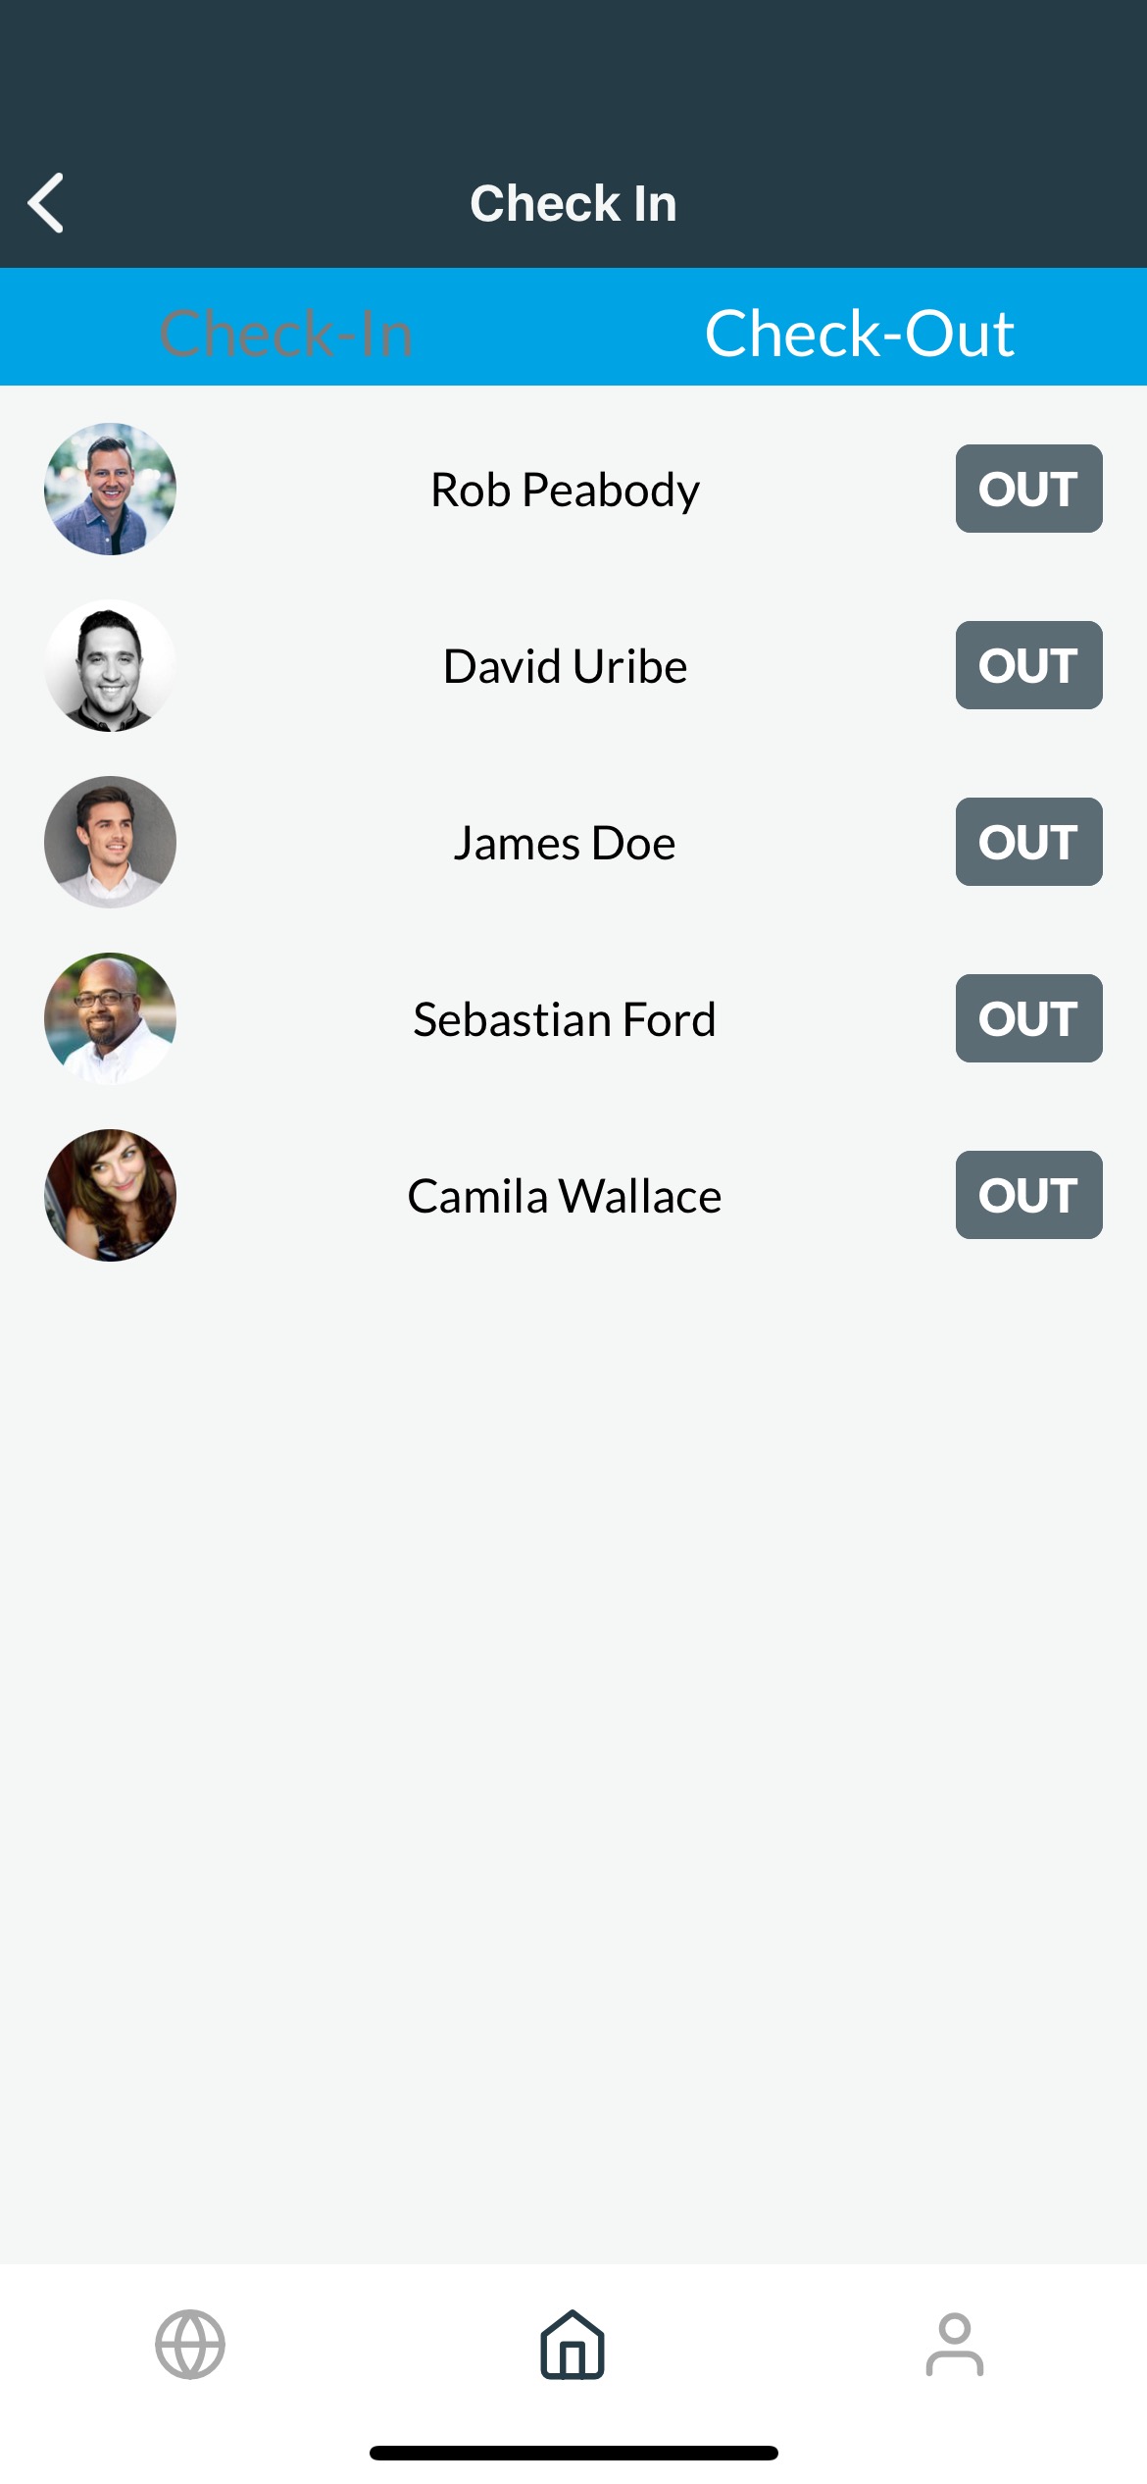This screenshot has width=1147, height=2484.
Task: Tap the iOS home indicator bar
Action: tap(573, 2453)
